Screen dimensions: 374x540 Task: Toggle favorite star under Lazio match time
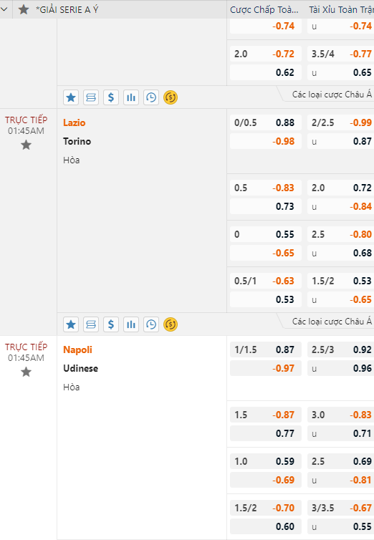[x=27, y=145]
